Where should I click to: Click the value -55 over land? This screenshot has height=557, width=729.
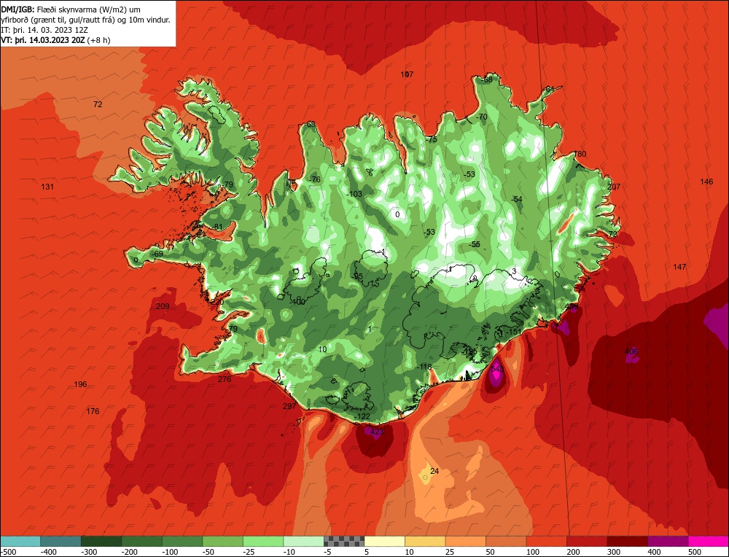474,244
